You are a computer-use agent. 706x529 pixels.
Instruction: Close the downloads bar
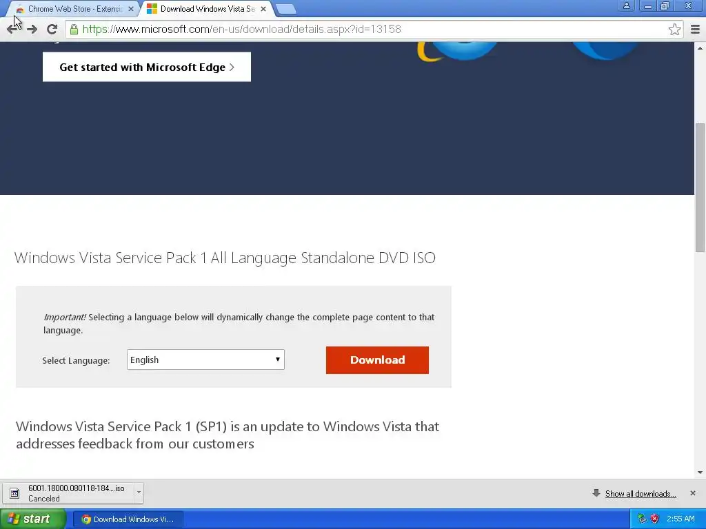pos(692,493)
